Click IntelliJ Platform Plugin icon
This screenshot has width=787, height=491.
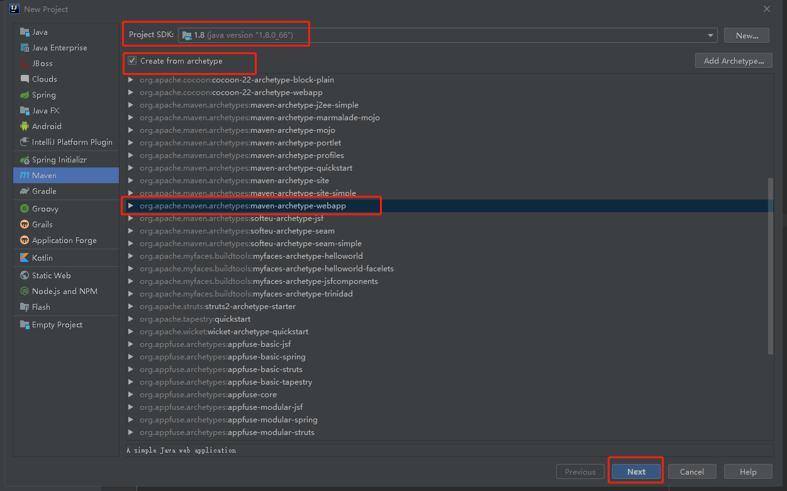[25, 142]
